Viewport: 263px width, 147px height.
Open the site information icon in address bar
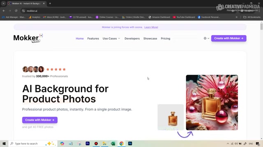pos(23,11)
